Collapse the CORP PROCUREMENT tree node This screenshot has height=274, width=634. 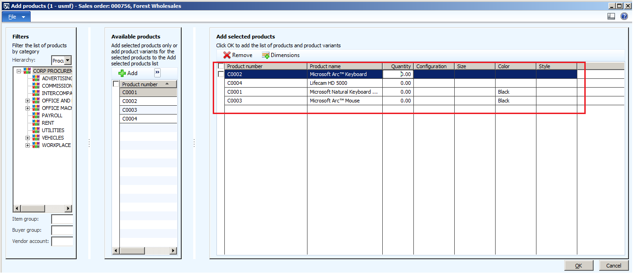(18, 71)
